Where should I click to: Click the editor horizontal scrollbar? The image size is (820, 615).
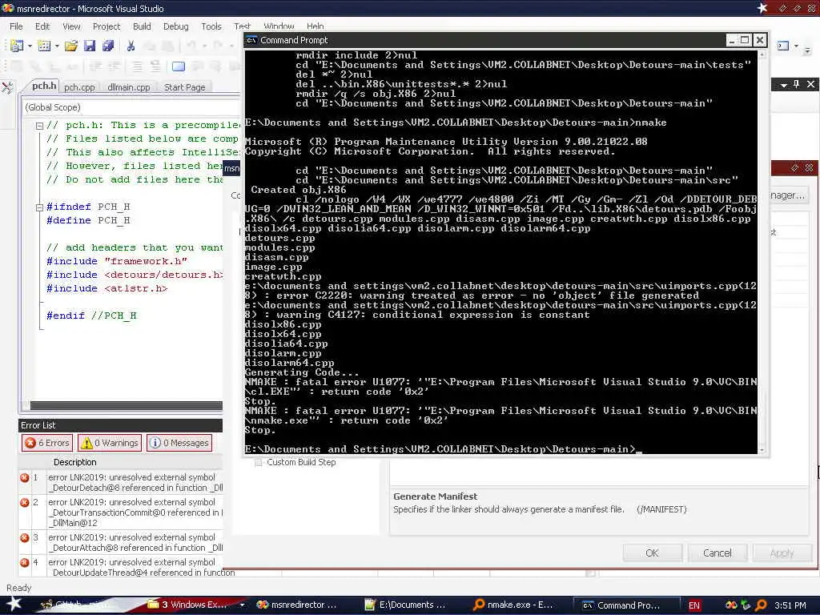(x=126, y=405)
